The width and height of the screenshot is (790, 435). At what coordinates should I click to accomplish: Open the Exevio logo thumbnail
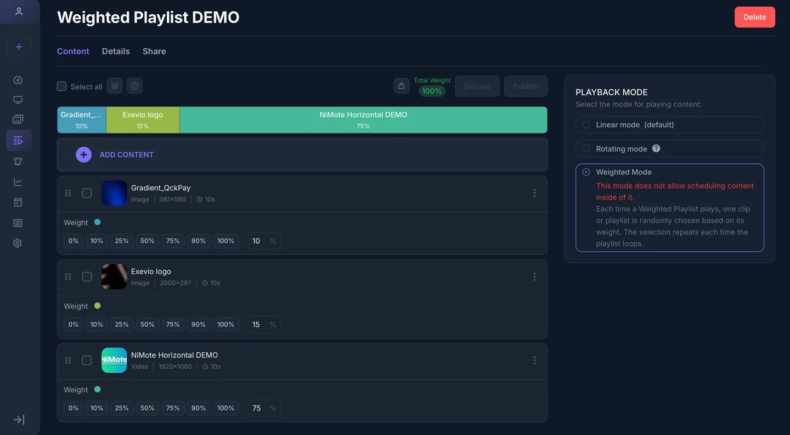click(114, 277)
